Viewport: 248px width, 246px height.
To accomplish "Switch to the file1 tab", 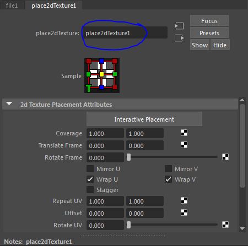I will point(12,5).
